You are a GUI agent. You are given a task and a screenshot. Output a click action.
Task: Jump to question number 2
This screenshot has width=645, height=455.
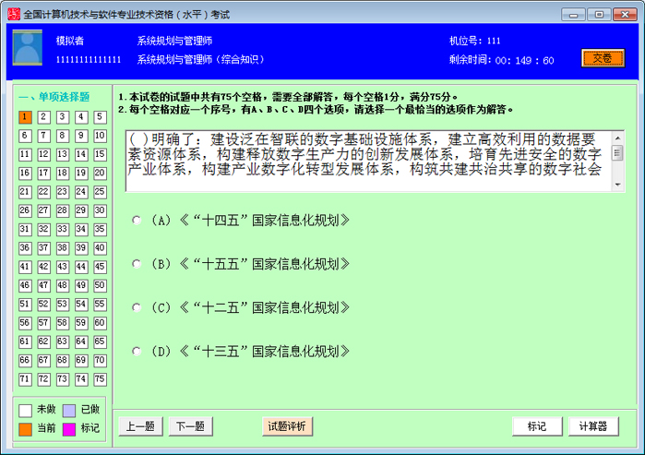44,117
